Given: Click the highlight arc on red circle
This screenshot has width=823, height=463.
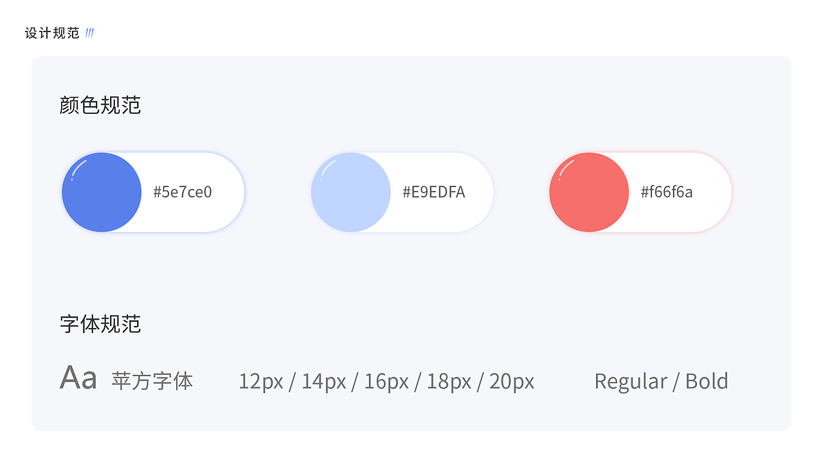Looking at the screenshot, I should point(565,167).
